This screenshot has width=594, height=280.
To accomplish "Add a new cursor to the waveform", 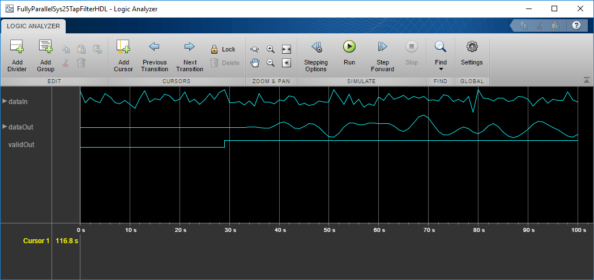I will [123, 56].
